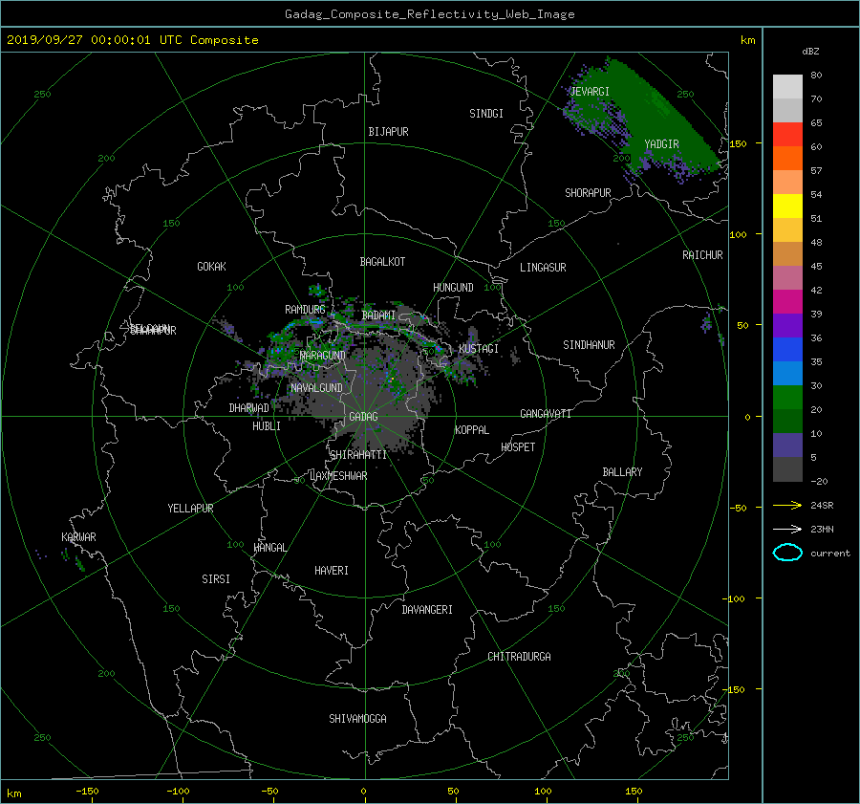Screen dimensions: 860x804
Task: Click the LINGASUR city label
Action: tap(543, 268)
